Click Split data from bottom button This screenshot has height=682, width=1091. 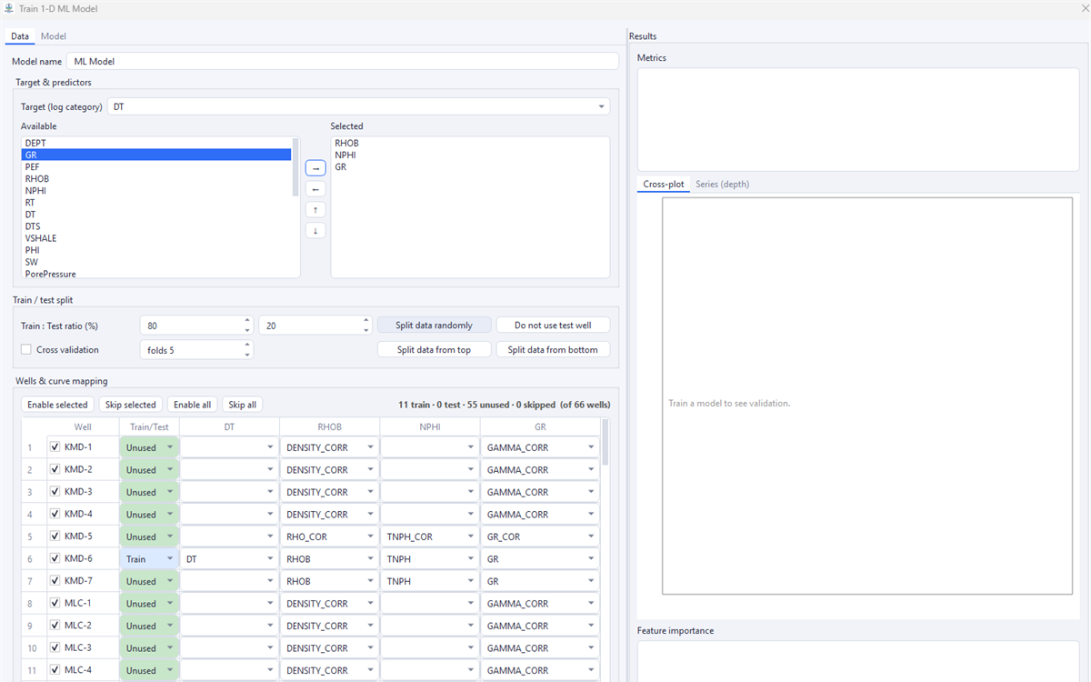point(553,349)
